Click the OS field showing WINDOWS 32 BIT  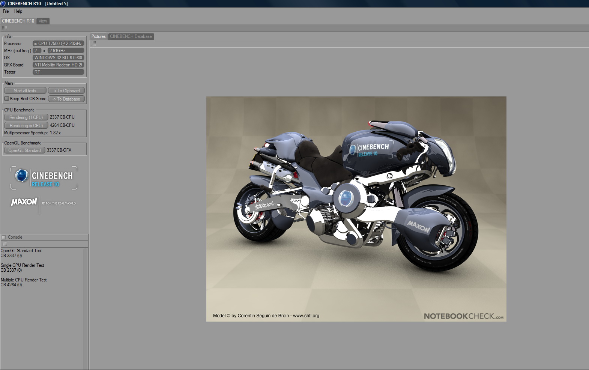58,58
